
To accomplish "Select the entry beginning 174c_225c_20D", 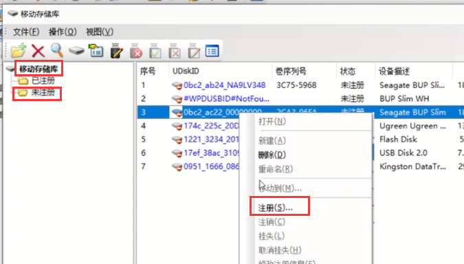I will tap(211, 126).
